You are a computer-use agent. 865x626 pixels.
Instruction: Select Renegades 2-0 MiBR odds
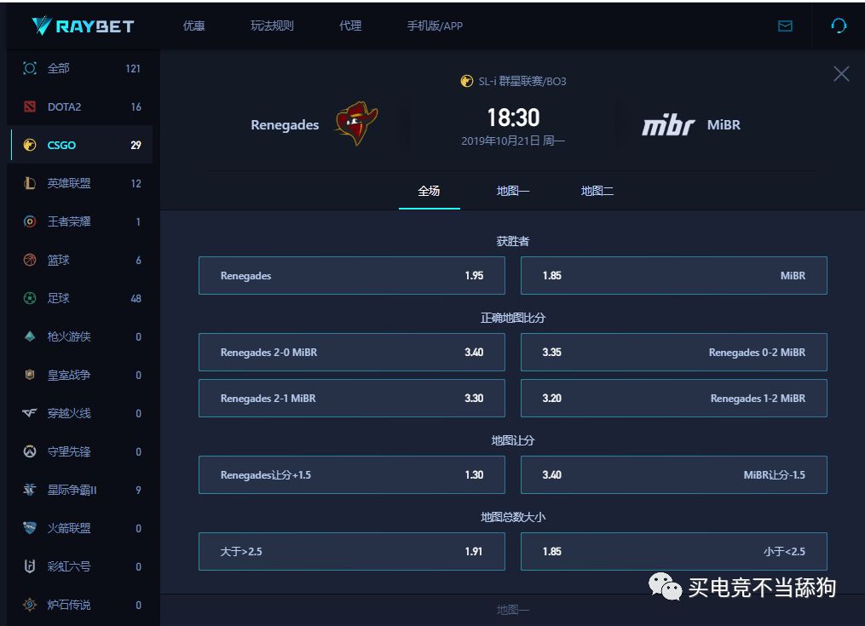click(x=352, y=352)
